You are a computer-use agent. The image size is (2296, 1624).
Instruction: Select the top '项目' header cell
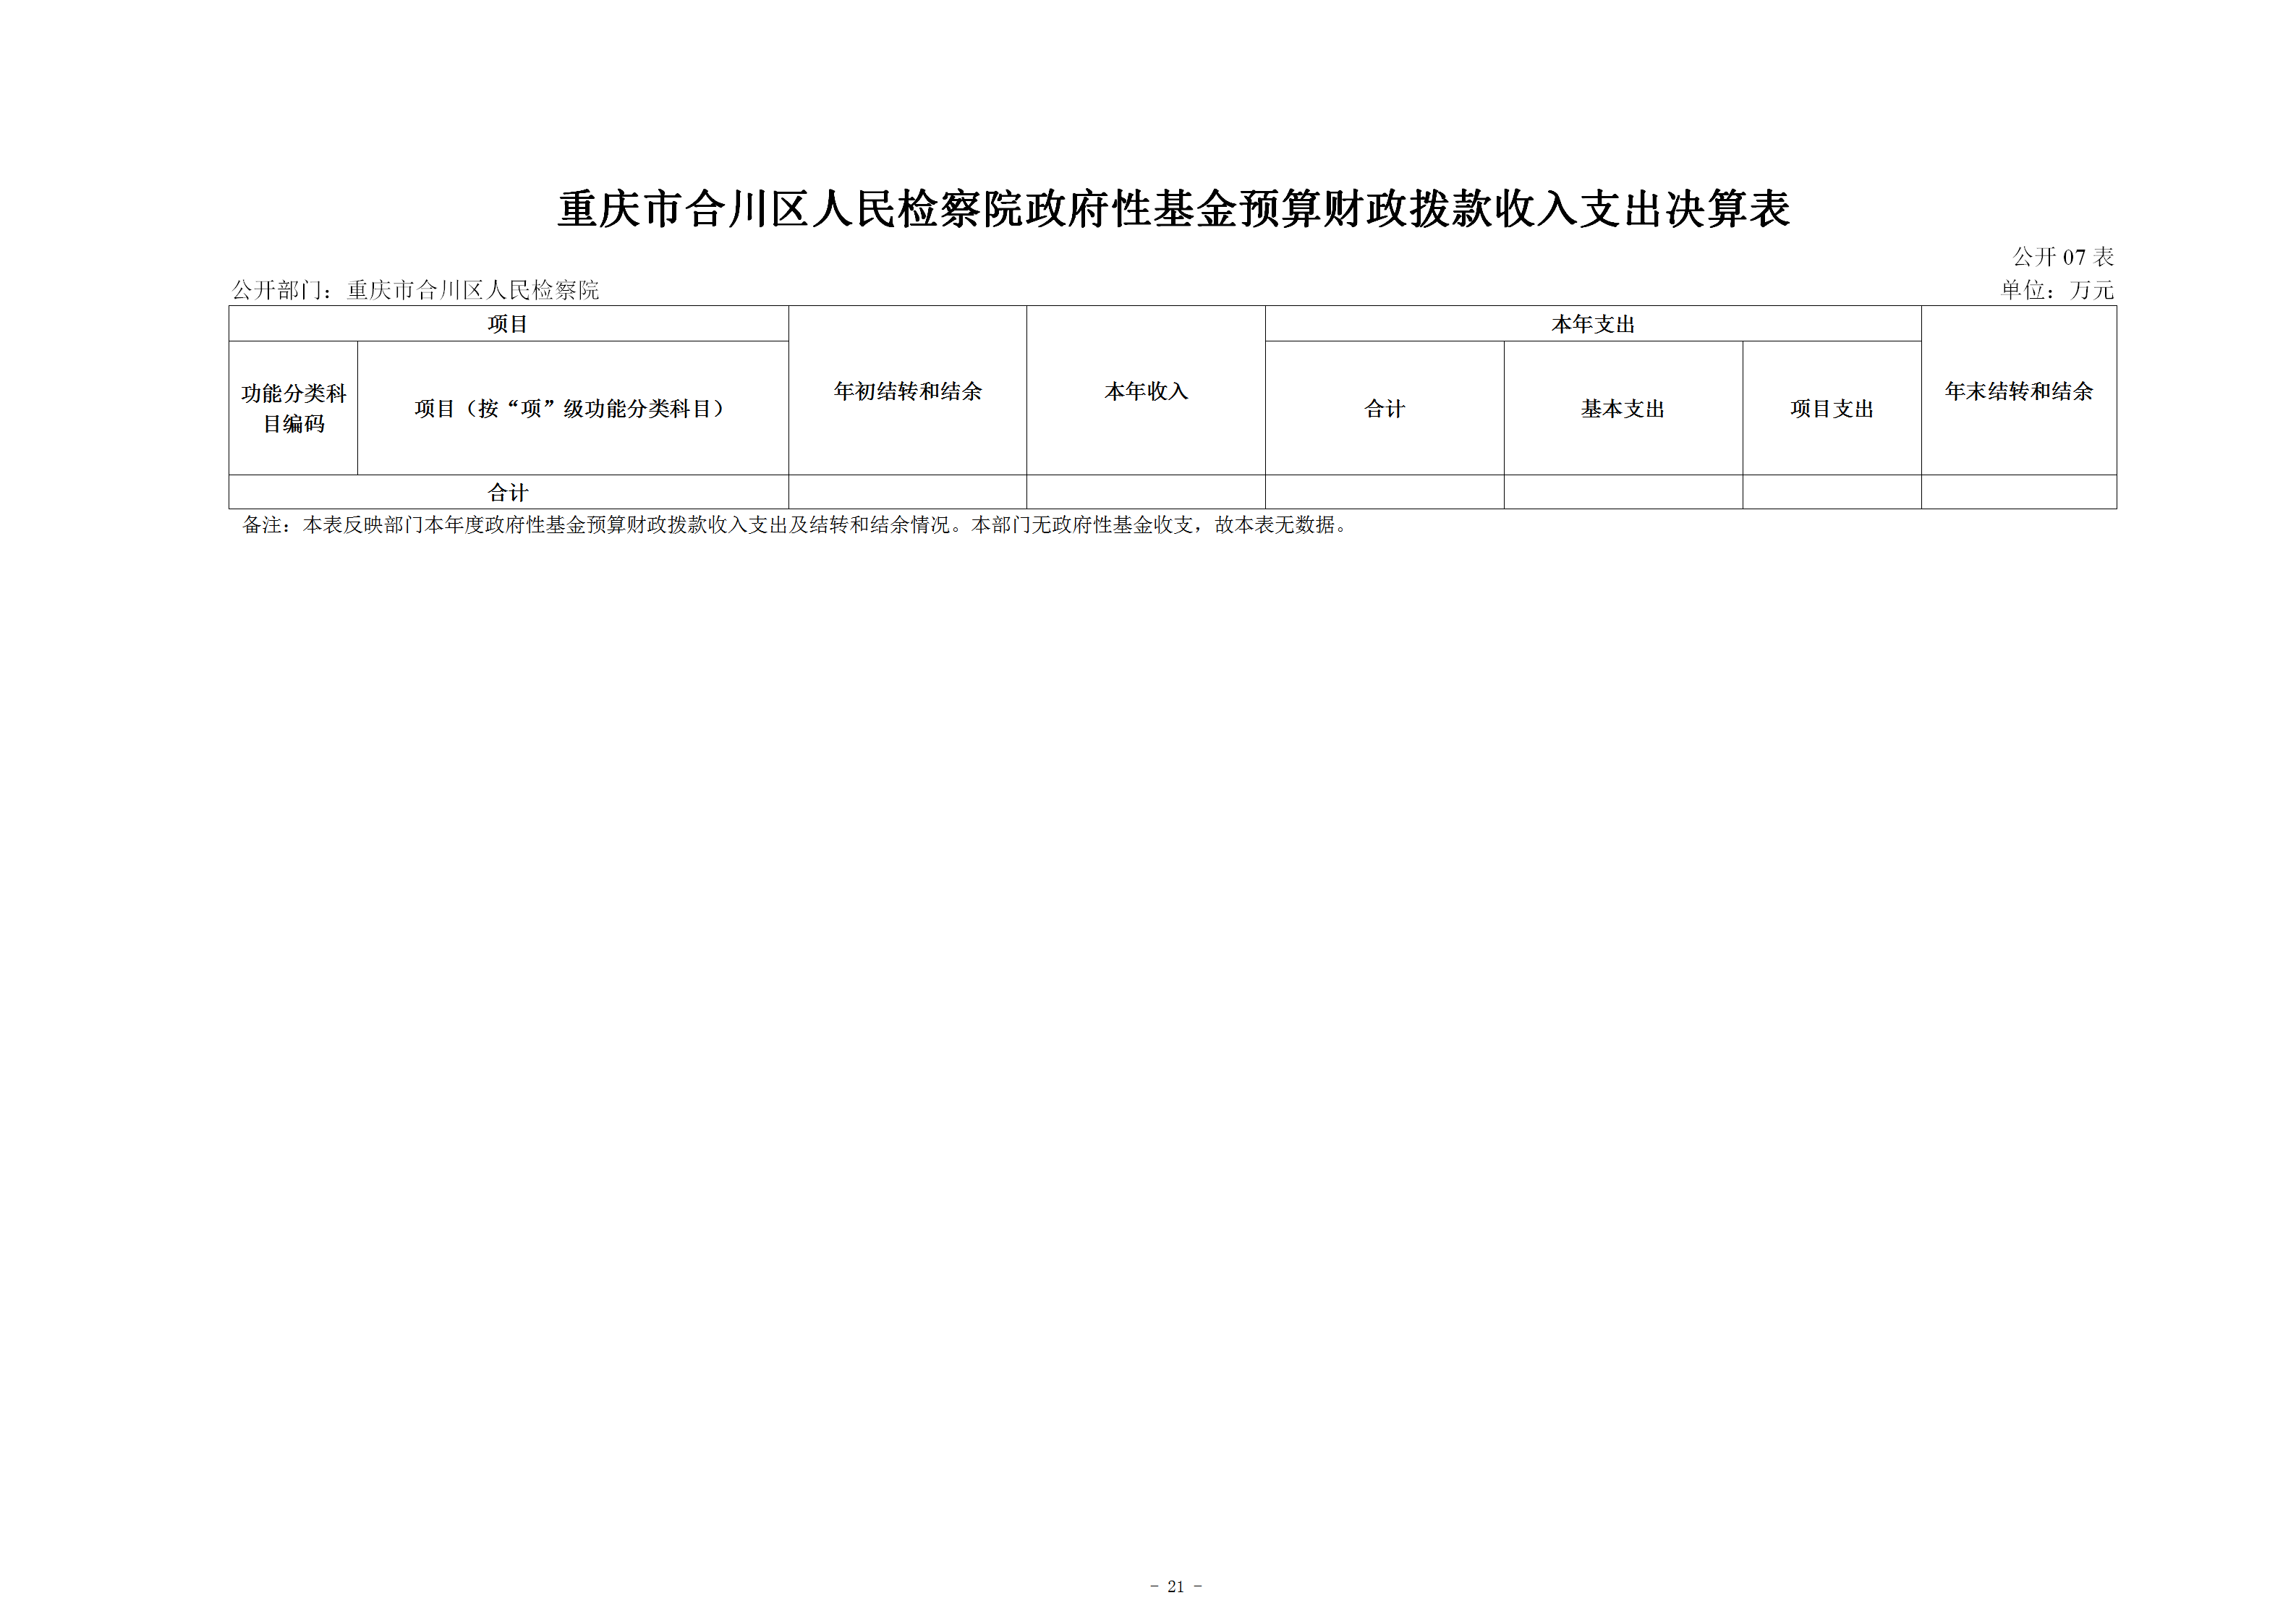pyautogui.click(x=508, y=324)
